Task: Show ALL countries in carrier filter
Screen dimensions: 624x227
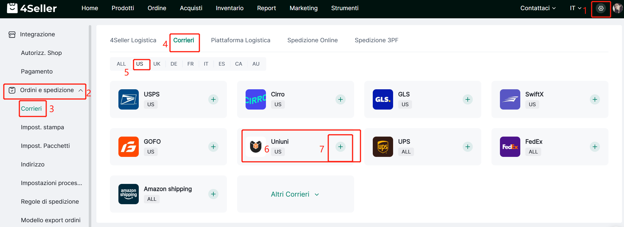Action: point(121,64)
